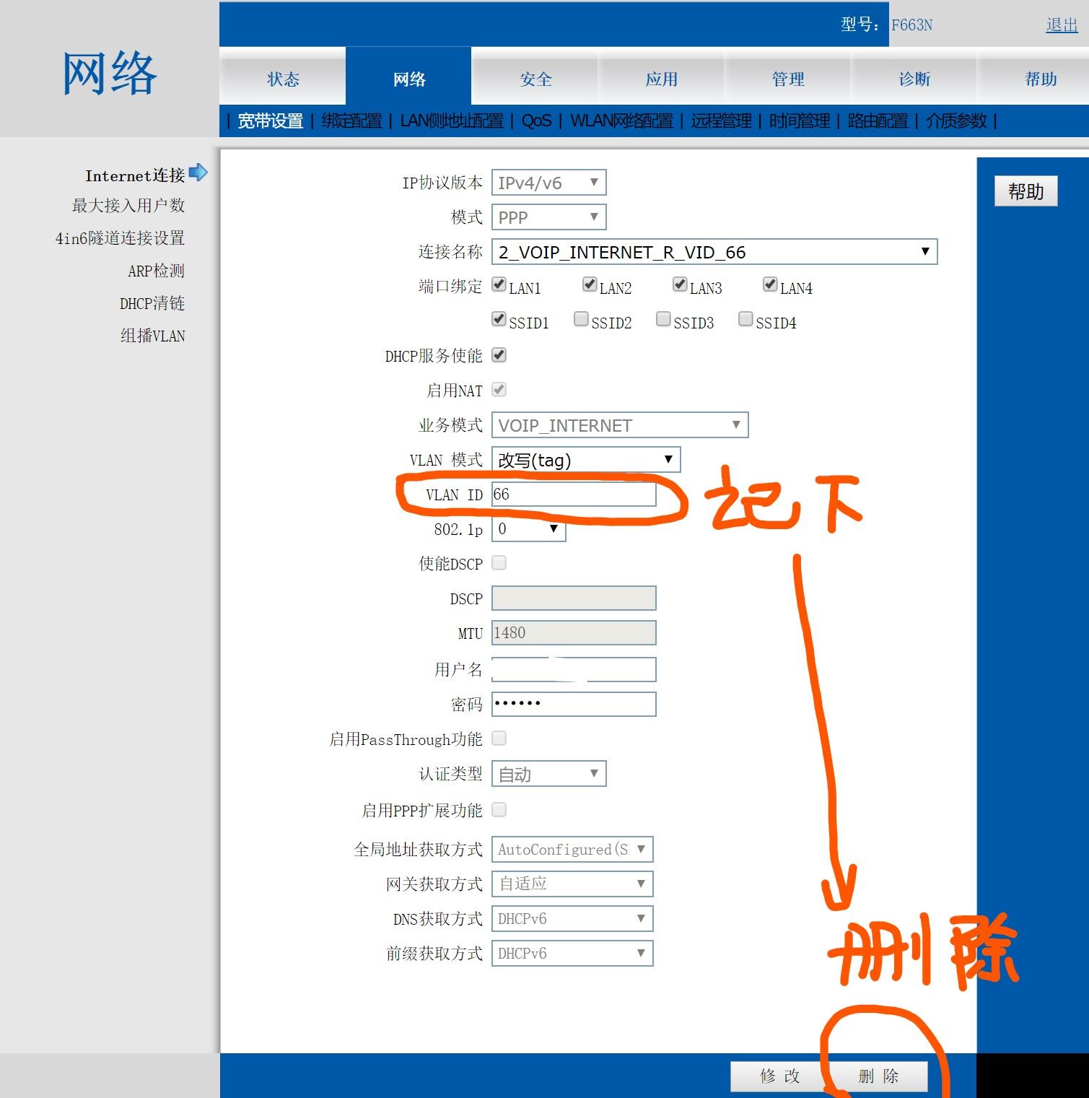
Task: Enable the SSID4 binding checkbox
Action: tap(745, 318)
